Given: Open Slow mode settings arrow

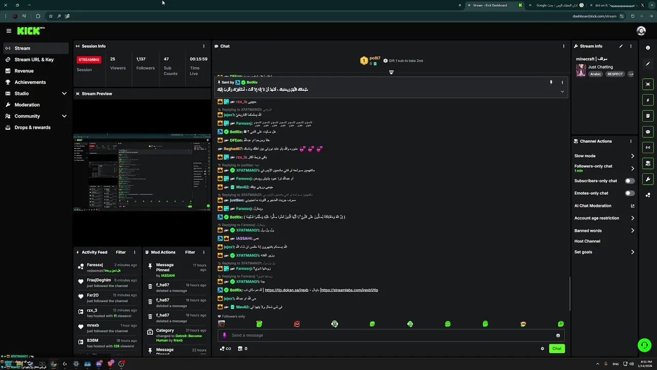Looking at the screenshot, I should tap(632, 156).
